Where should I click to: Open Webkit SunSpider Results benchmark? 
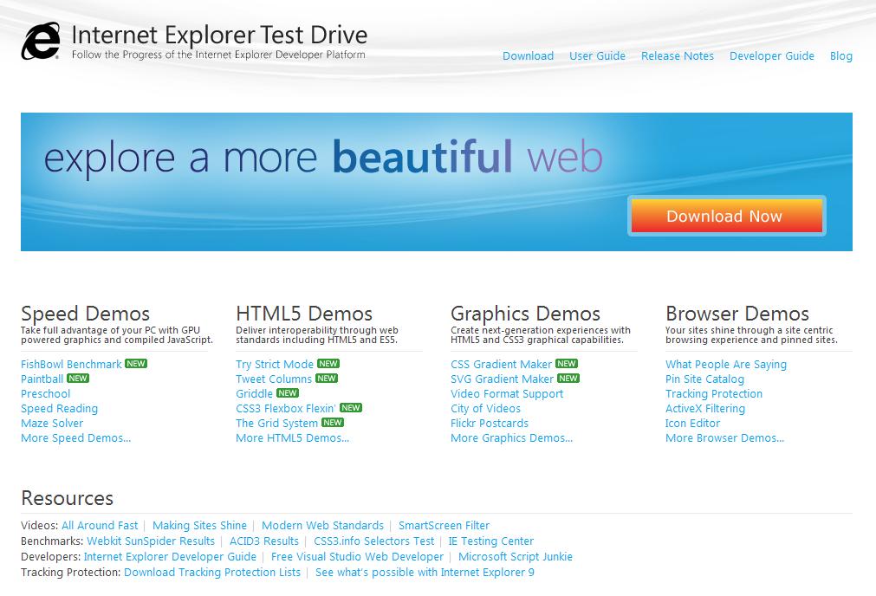151,541
